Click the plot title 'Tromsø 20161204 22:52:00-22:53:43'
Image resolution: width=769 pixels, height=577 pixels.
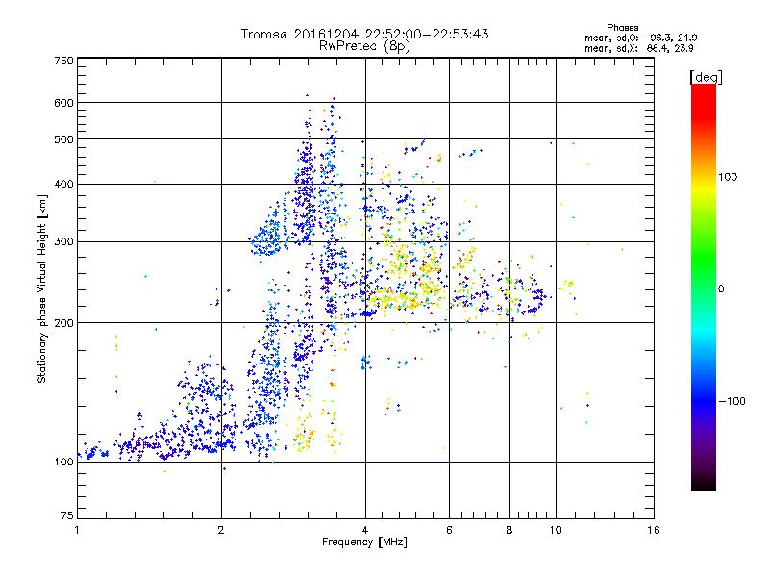point(364,34)
